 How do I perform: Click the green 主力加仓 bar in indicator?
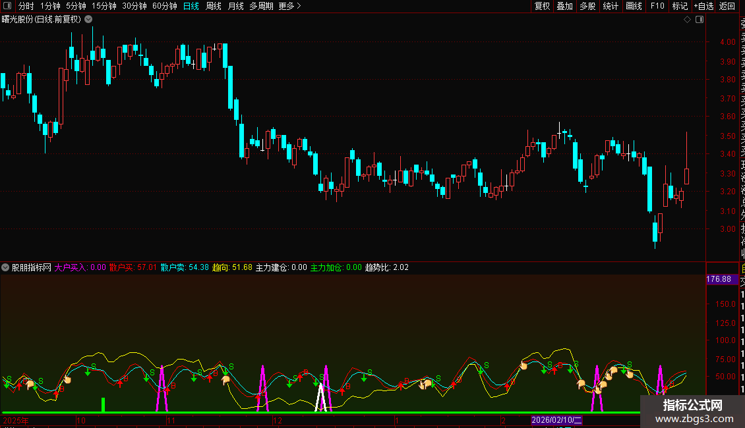pos(103,405)
